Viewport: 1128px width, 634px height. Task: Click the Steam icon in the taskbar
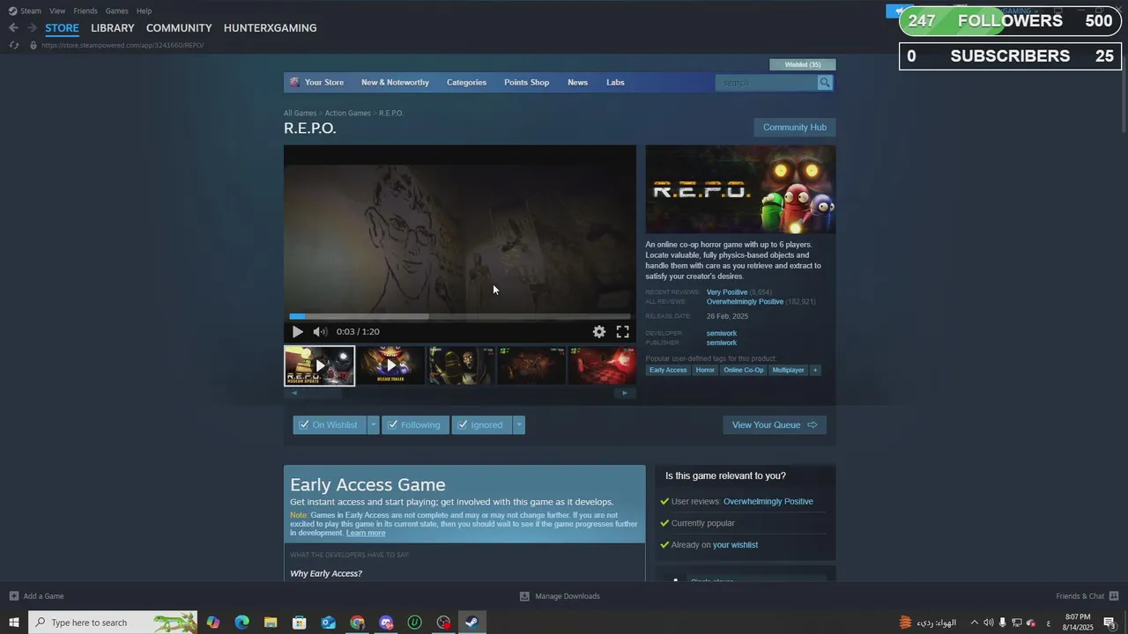(x=472, y=623)
